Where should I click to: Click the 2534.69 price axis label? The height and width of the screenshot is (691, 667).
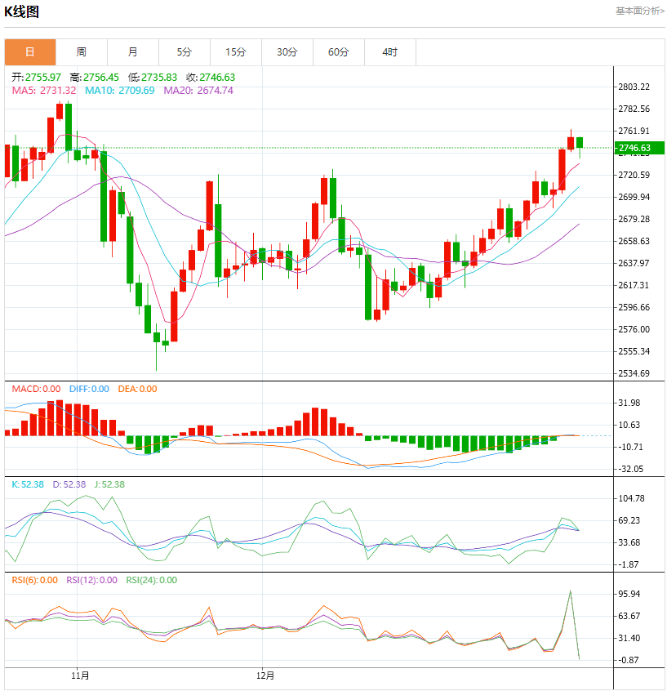coord(634,373)
